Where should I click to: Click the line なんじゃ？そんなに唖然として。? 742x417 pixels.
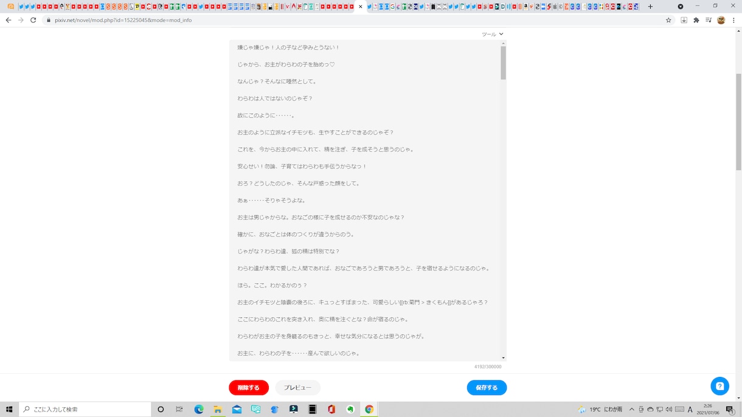pos(277,81)
